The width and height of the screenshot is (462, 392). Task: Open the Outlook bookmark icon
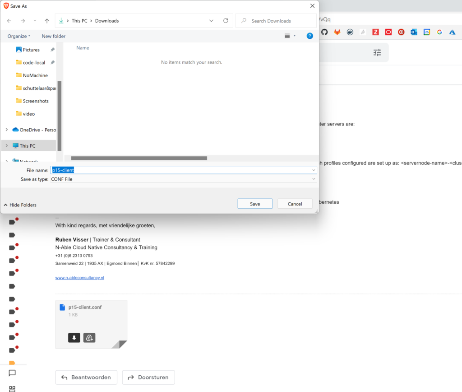(414, 32)
